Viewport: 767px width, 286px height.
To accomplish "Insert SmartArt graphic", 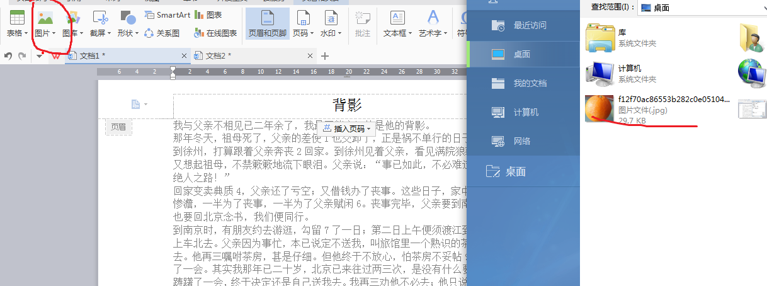I will tap(168, 14).
